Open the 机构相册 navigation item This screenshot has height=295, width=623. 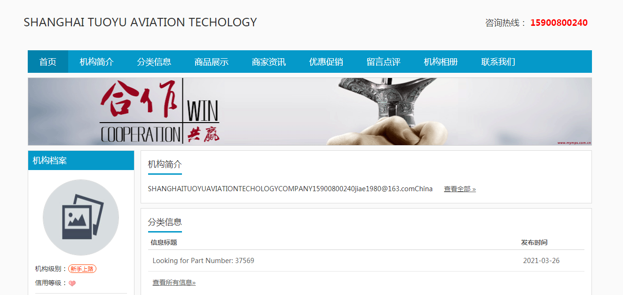point(441,62)
